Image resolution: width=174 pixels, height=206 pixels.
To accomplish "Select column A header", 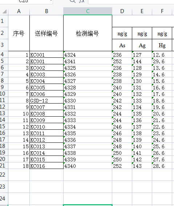I will point(19,11).
